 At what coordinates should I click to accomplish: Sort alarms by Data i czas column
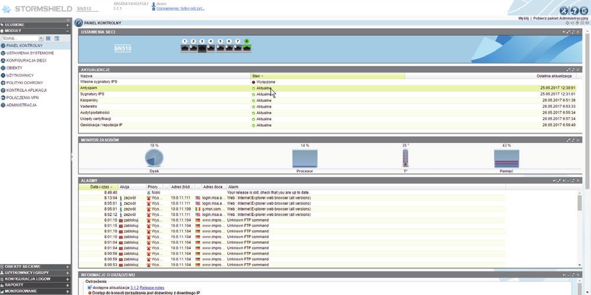click(x=99, y=187)
